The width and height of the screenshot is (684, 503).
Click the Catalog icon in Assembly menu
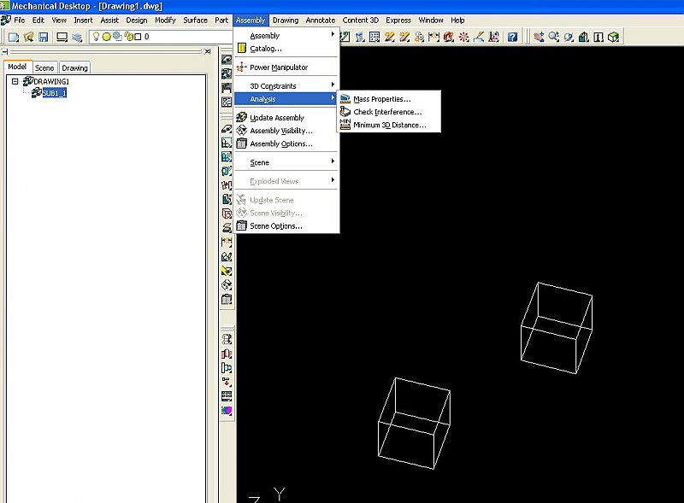pyautogui.click(x=241, y=49)
